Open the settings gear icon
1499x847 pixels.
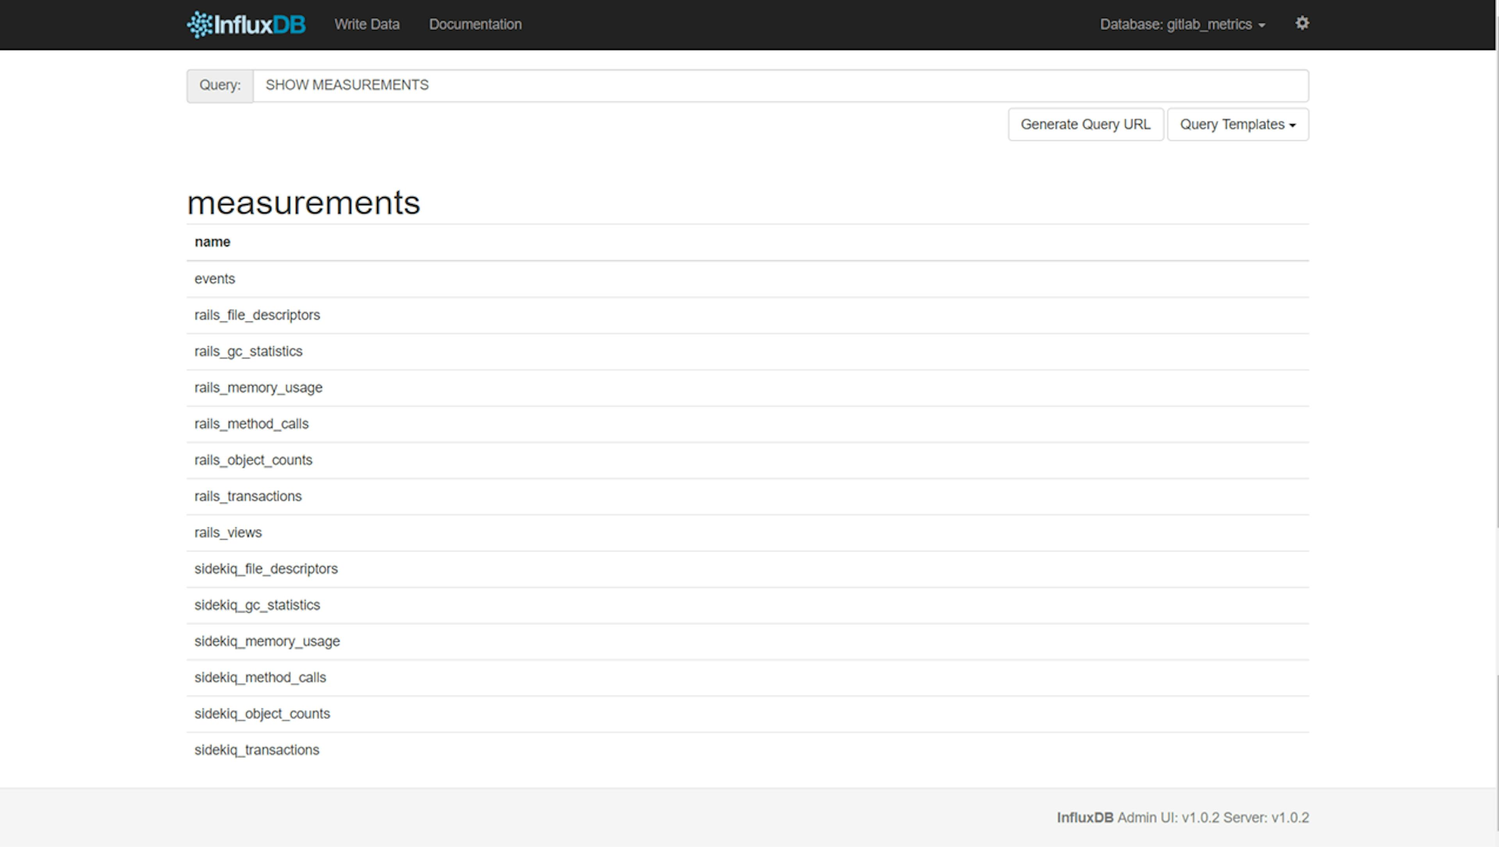[1302, 23]
